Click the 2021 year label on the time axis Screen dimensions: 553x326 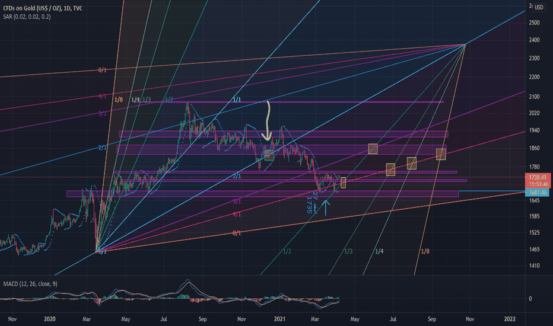[279, 319]
